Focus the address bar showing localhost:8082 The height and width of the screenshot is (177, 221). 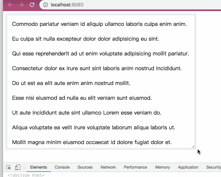click(x=130, y=5)
